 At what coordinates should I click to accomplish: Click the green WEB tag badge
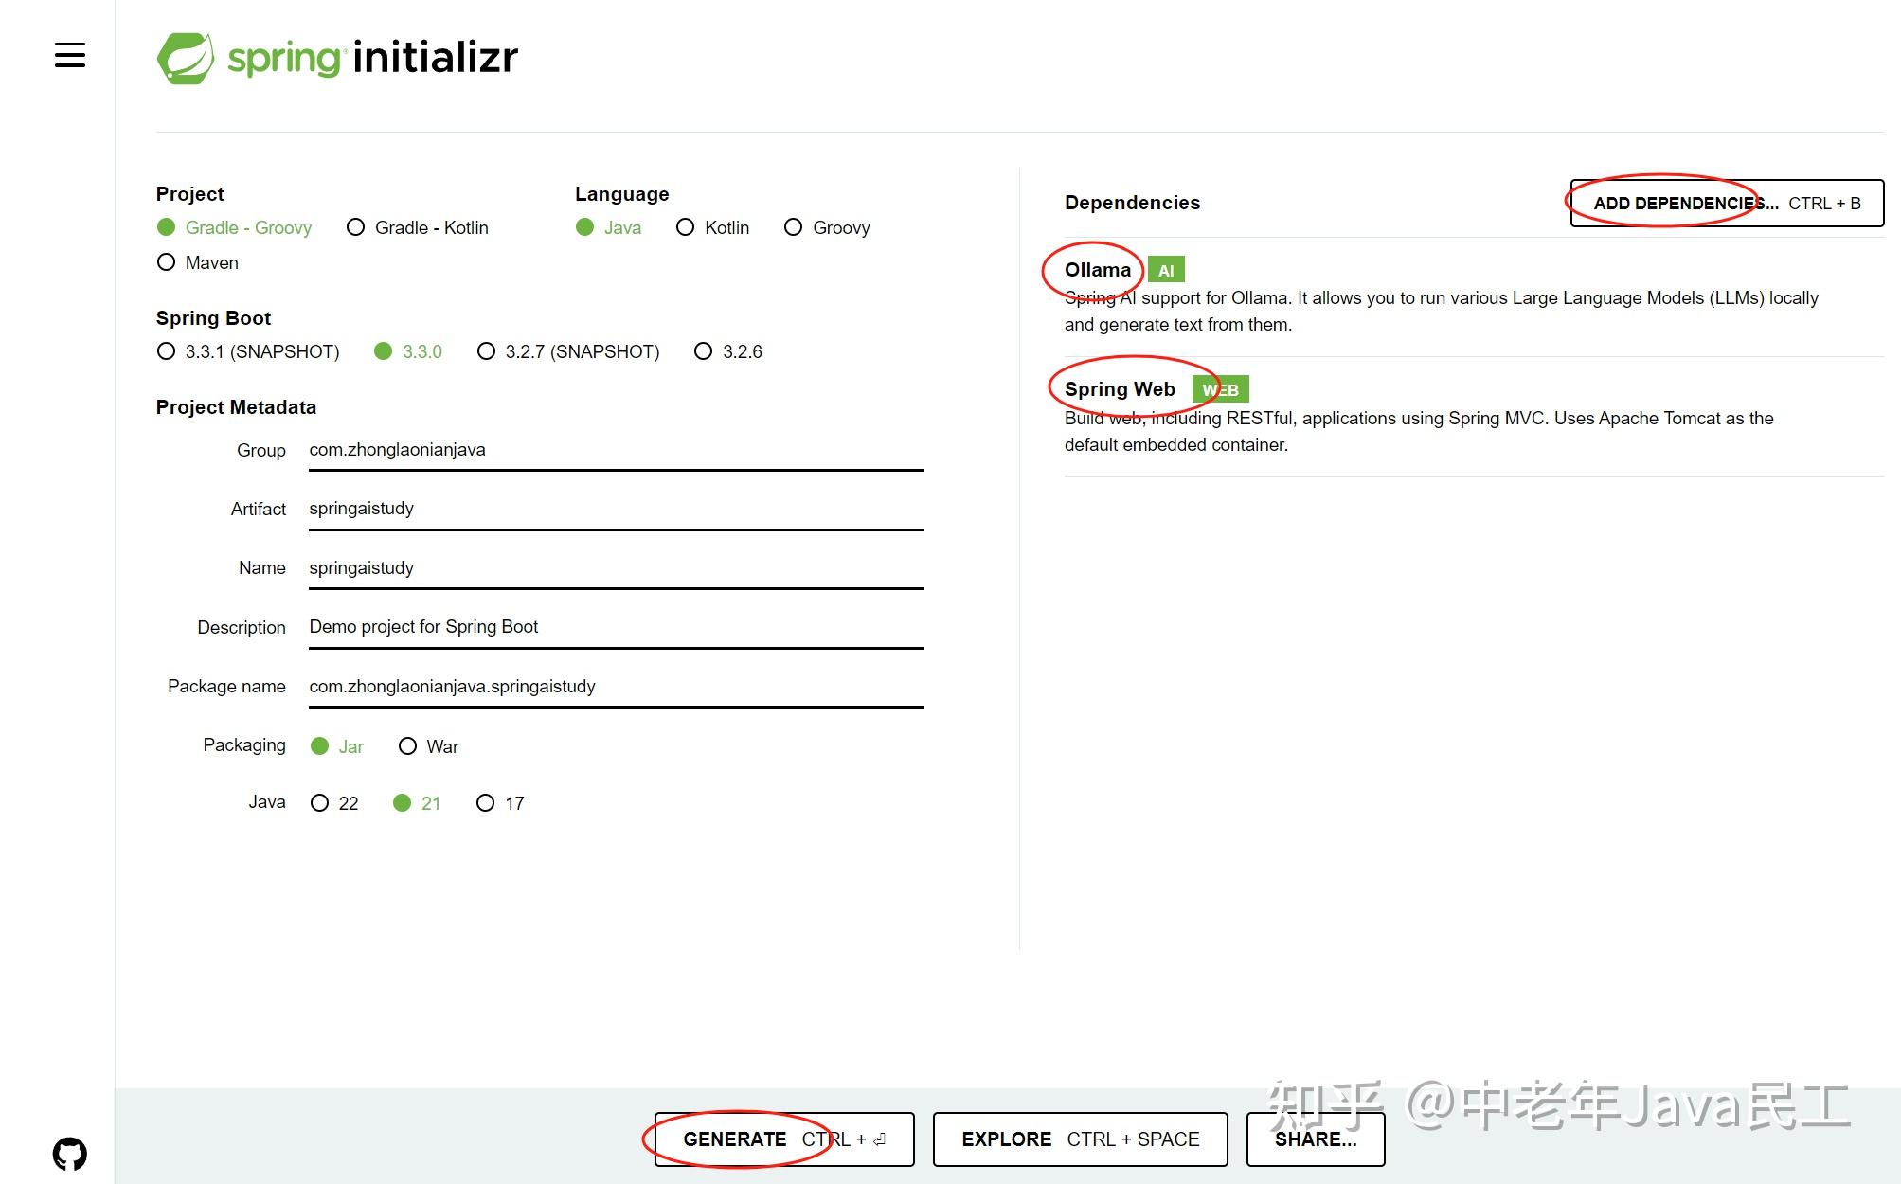1220,390
